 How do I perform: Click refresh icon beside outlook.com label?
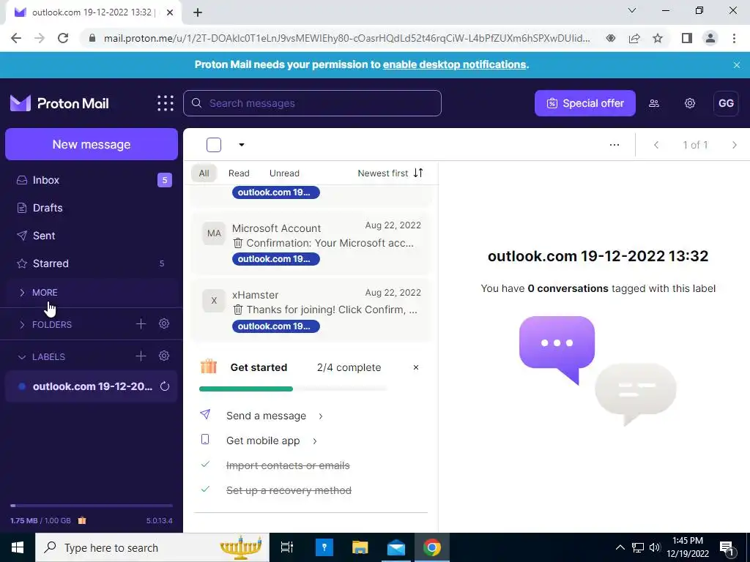(165, 386)
